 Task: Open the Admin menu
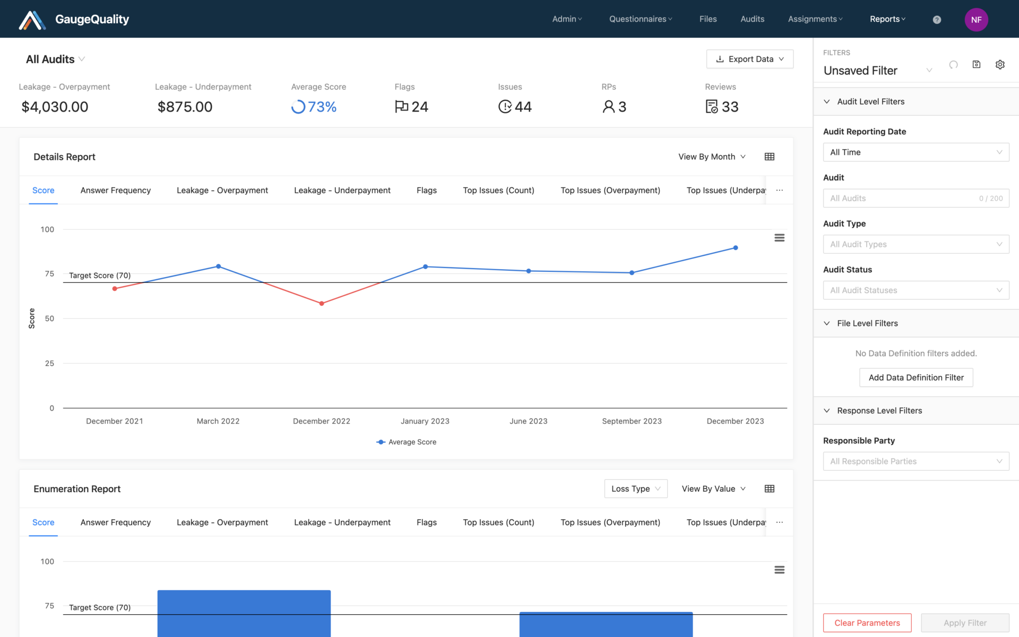(x=567, y=19)
